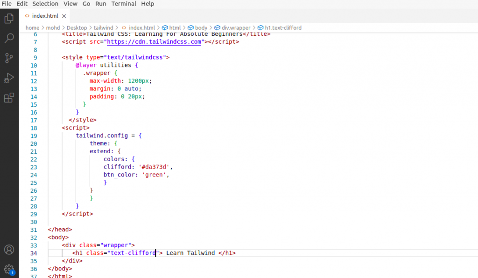The width and height of the screenshot is (478, 278).
Task: Click the h1.text-clifford breadcrumb symbol
Action: [280, 27]
